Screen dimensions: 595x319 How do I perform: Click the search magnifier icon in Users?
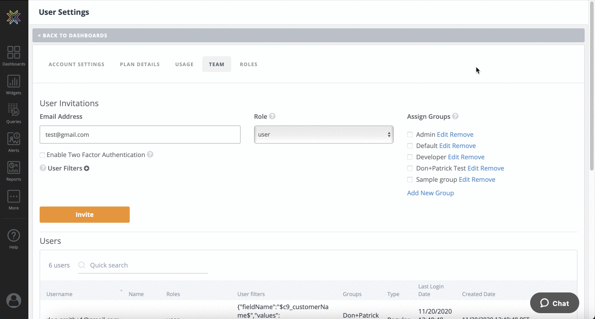point(82,265)
